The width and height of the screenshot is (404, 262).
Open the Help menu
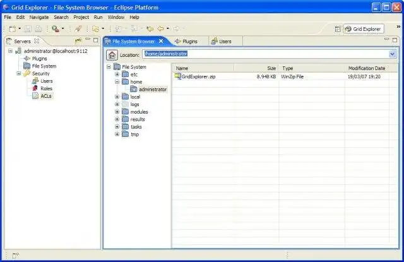click(x=134, y=17)
